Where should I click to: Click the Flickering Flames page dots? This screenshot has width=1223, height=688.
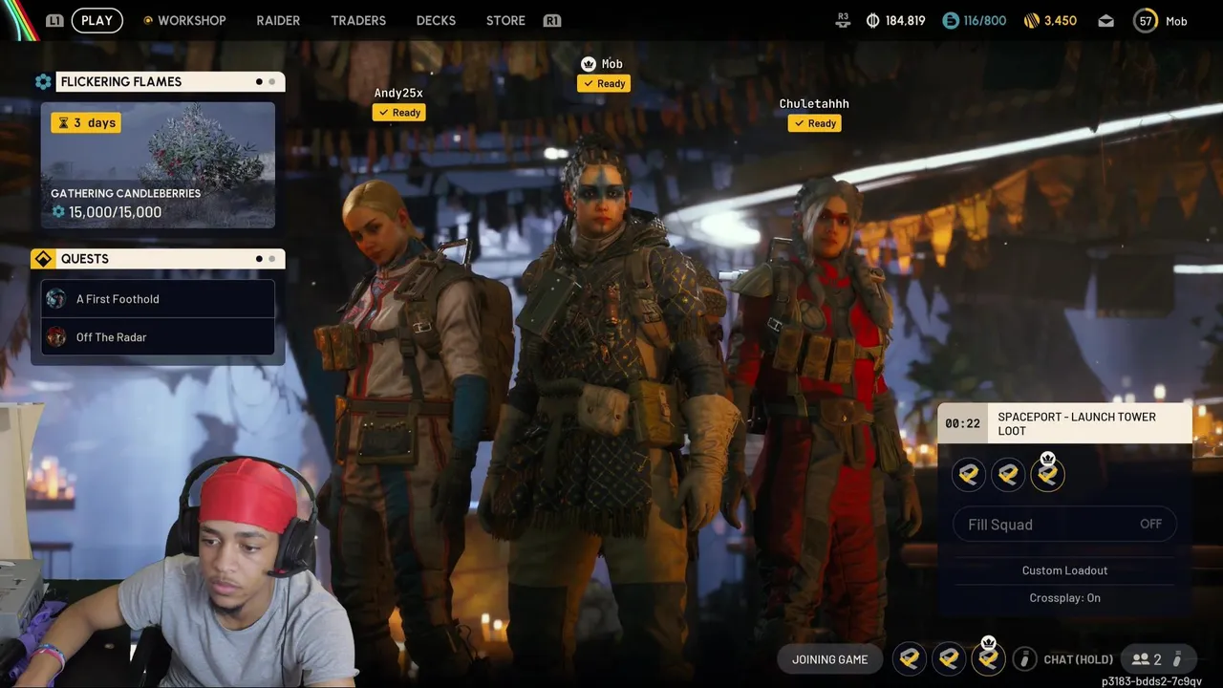[x=265, y=82]
